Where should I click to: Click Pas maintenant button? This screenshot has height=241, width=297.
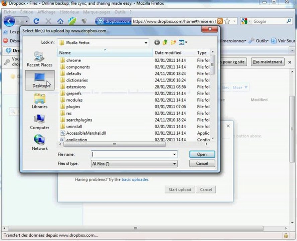click(268, 62)
